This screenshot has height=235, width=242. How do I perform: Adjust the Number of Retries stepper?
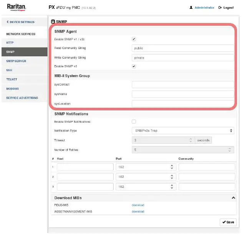229,150
